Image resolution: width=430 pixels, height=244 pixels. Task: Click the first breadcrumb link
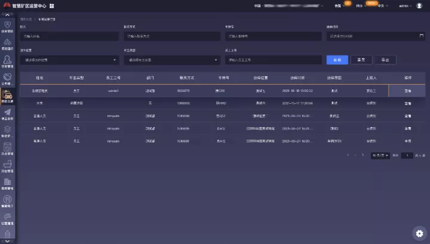[x=26, y=20]
